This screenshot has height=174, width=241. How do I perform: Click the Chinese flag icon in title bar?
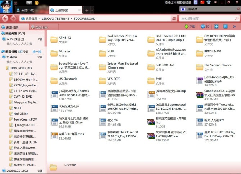pos(202,2)
